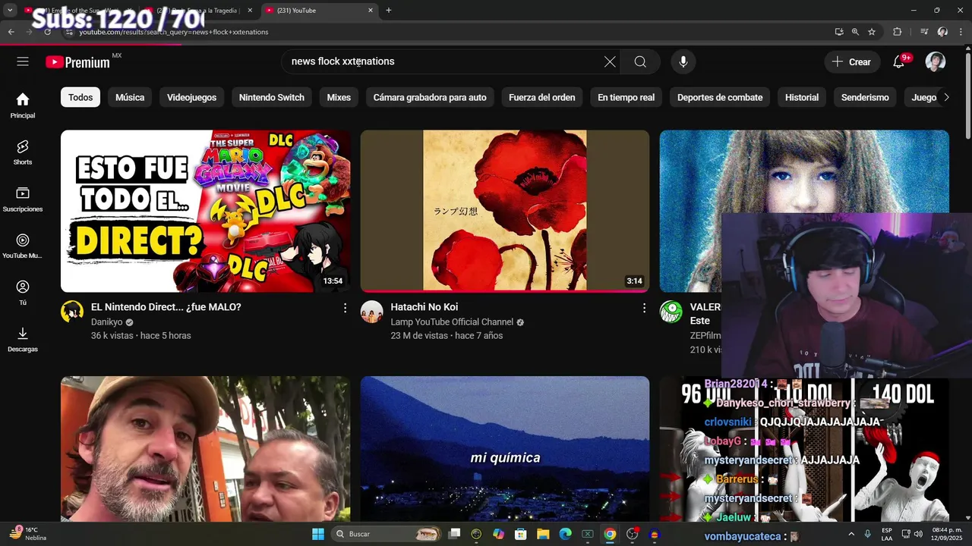Open Suscripciones in the sidebar
This screenshot has width=972, height=546.
coord(23,199)
